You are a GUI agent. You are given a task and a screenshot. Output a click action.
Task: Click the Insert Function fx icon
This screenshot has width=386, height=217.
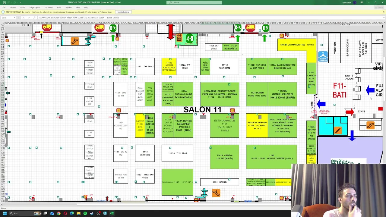click(34, 17)
